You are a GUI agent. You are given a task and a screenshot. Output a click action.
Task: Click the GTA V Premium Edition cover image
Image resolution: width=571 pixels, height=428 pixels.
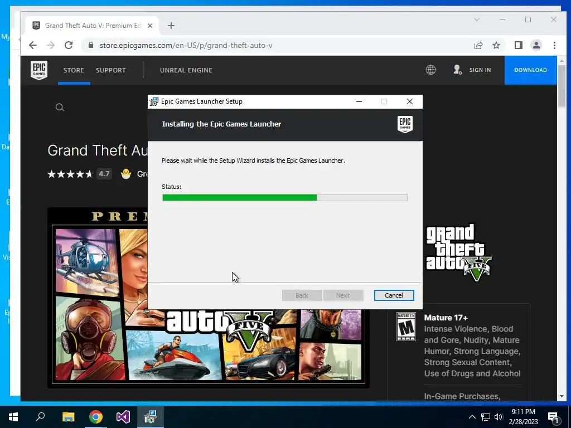[x=209, y=298]
